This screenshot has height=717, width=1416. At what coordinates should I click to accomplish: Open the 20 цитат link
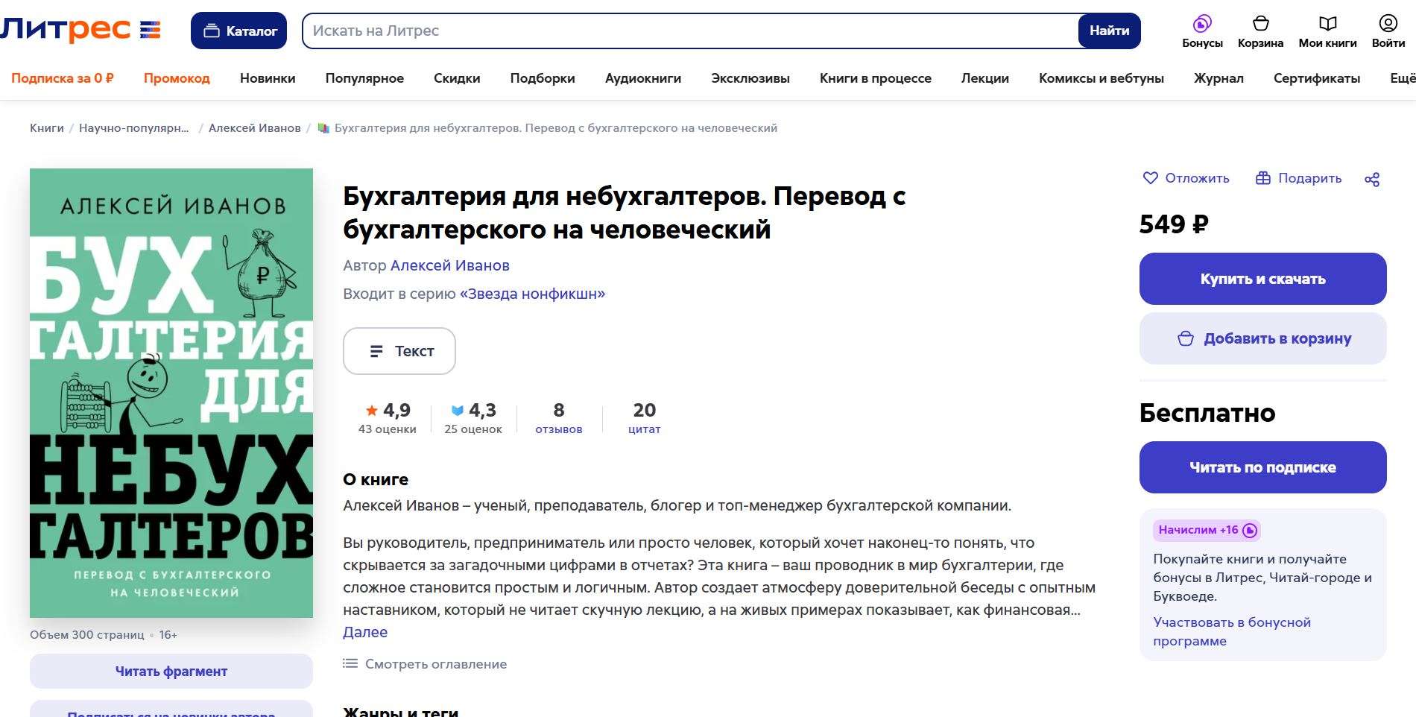pos(644,418)
